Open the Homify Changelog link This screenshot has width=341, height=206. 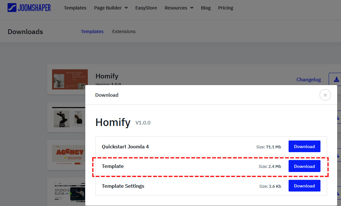coord(308,80)
